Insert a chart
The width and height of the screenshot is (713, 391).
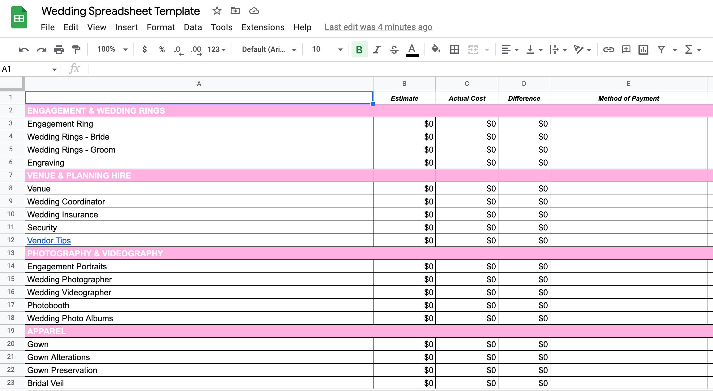click(643, 49)
